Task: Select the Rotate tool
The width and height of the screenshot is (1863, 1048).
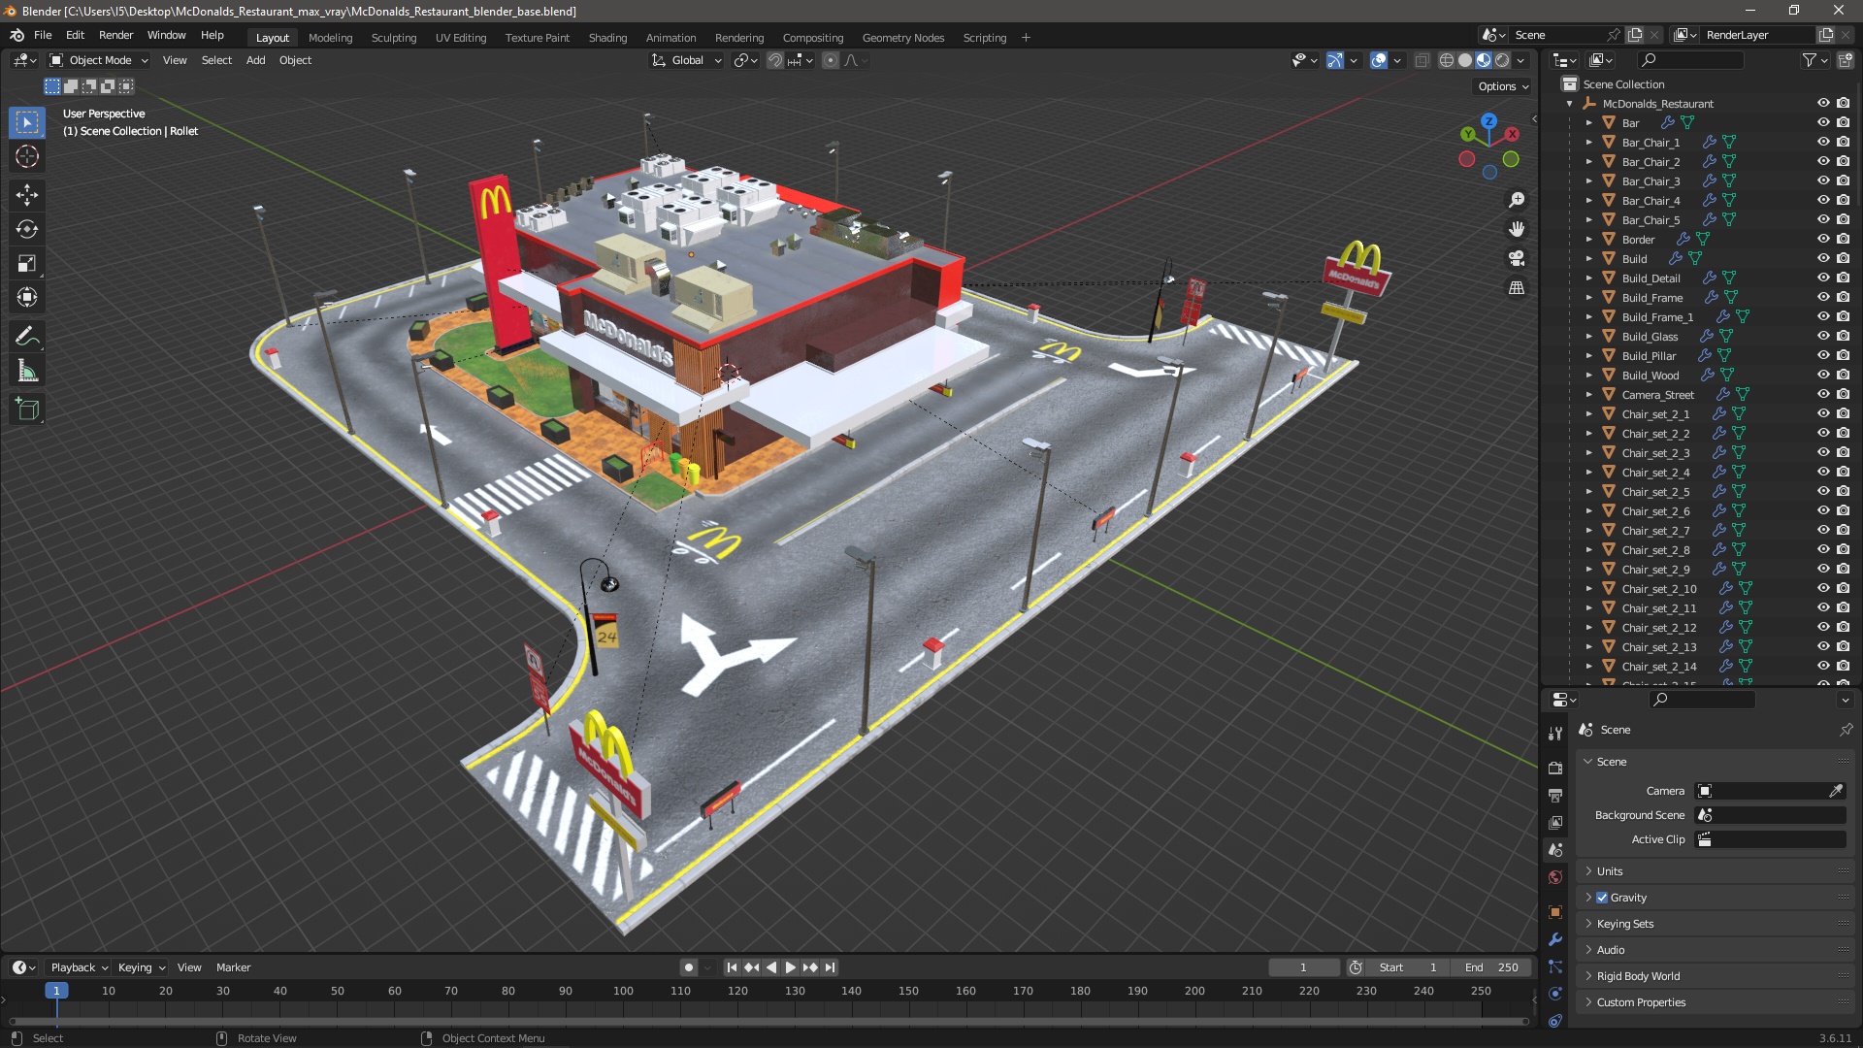Action: pos(27,229)
